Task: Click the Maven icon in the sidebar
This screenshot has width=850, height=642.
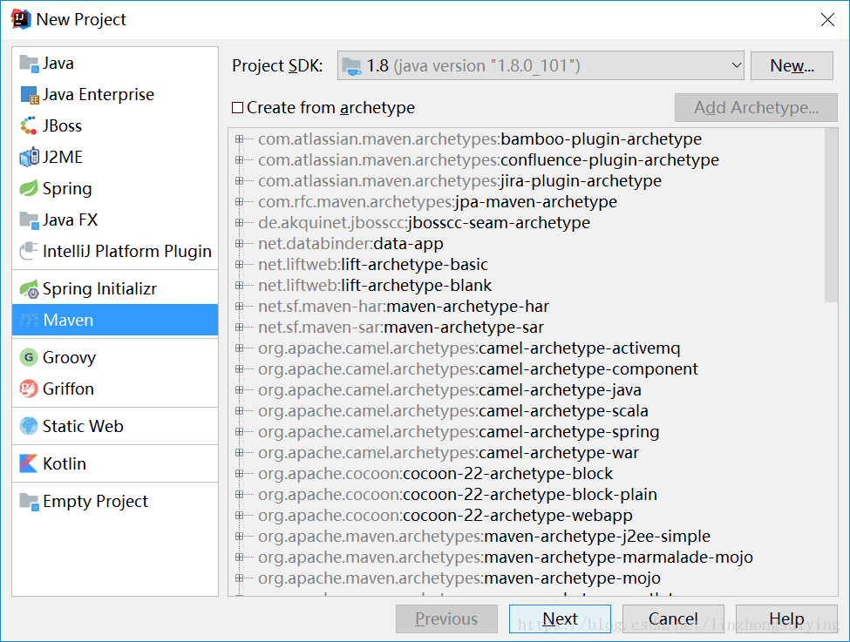Action: [x=30, y=321]
